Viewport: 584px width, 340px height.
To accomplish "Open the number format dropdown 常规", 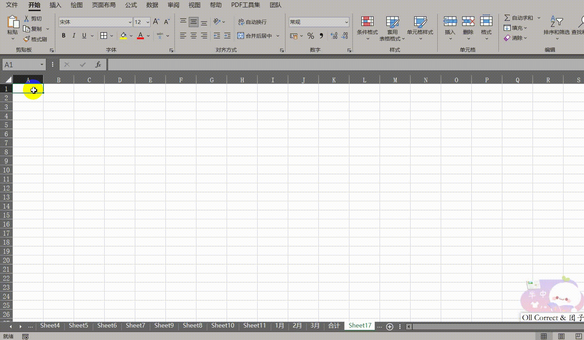I will click(347, 22).
